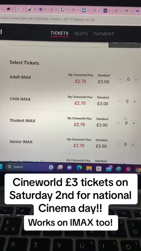Increase Adult IMAX ticket quantity

136,80
